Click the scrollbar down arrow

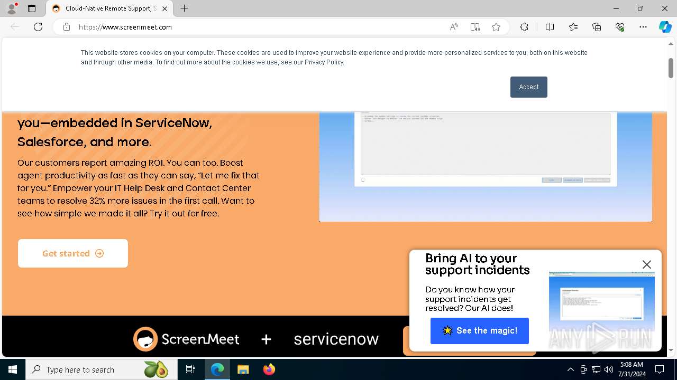[x=671, y=350]
